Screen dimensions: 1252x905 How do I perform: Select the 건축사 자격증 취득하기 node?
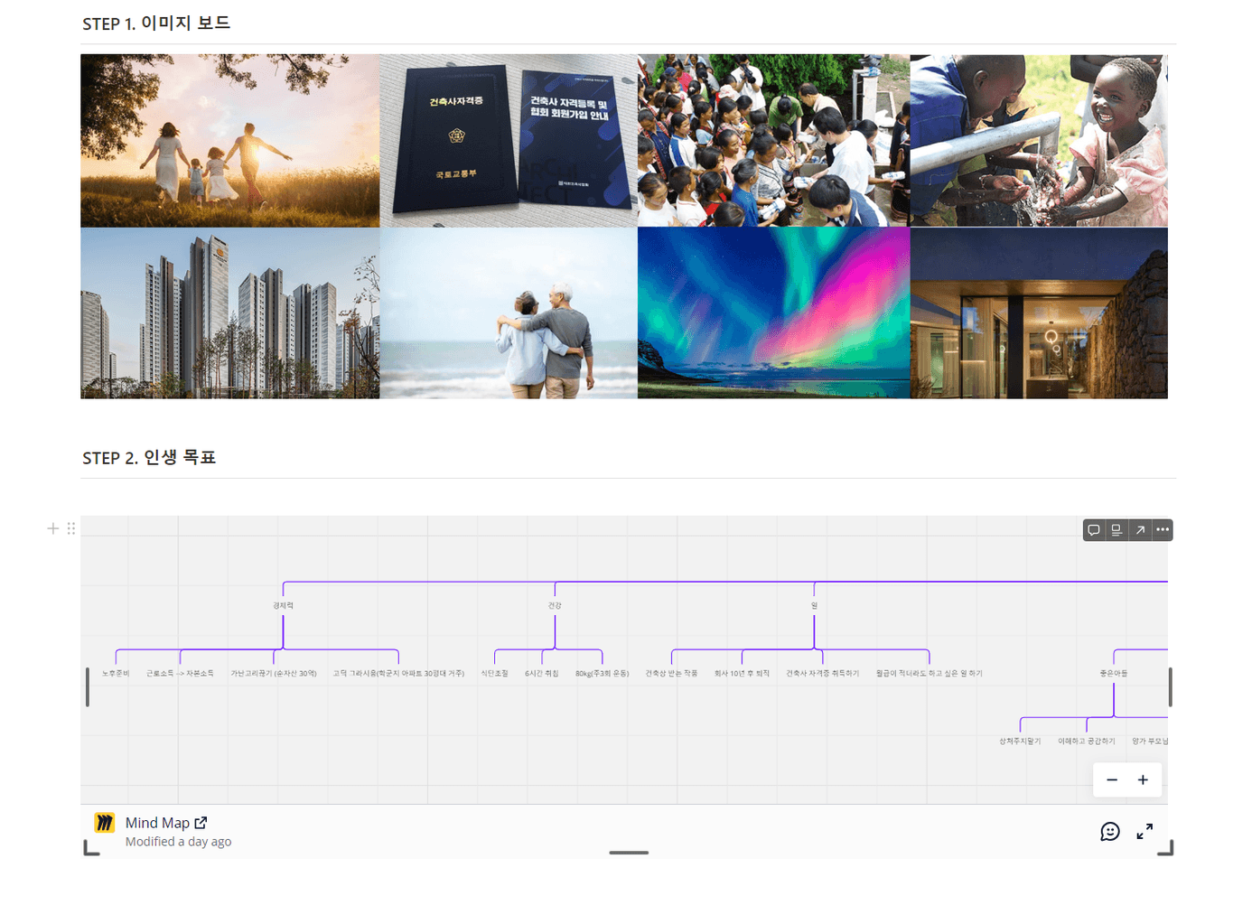coord(822,673)
